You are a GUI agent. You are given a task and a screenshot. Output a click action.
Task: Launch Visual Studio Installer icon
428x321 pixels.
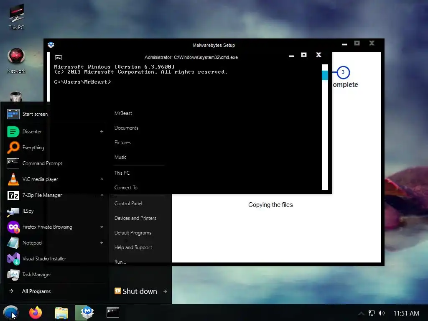click(13, 259)
